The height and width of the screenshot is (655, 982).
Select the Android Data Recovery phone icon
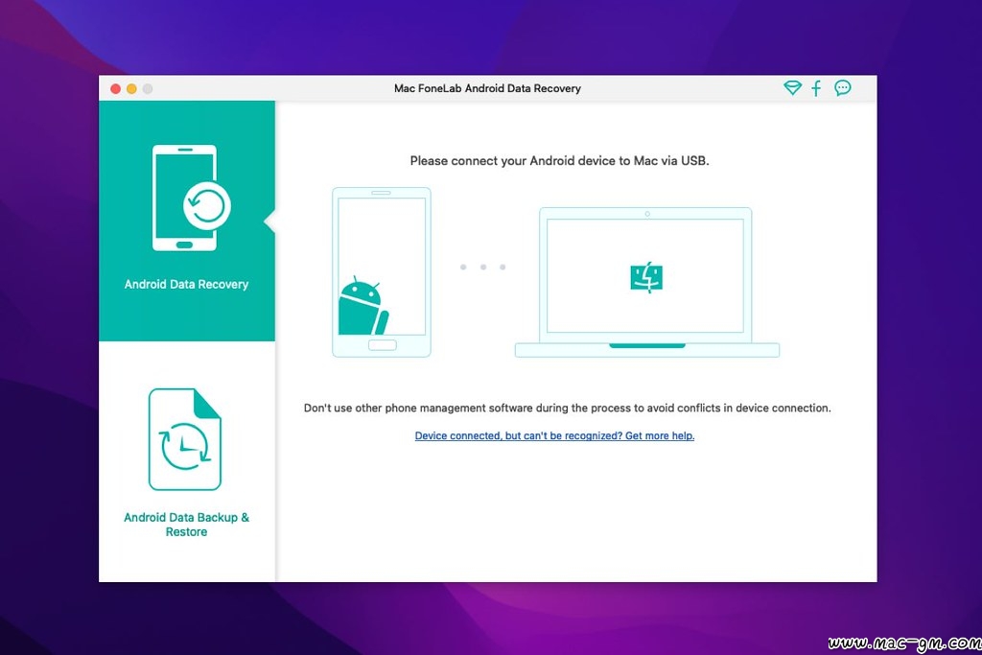pos(192,198)
